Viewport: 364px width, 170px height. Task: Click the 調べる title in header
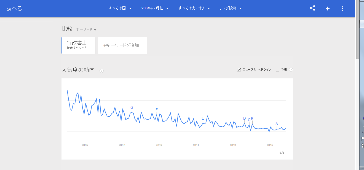[14, 8]
